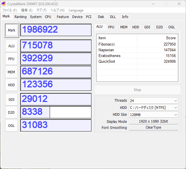Run the OGL benchmark button
The width and height of the screenshot is (186, 169).
[11, 125]
